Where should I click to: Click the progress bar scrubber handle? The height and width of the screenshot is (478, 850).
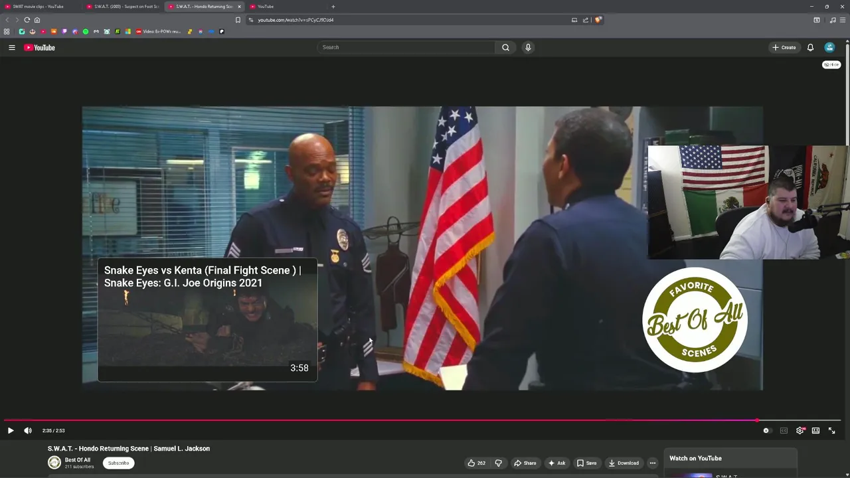click(756, 420)
